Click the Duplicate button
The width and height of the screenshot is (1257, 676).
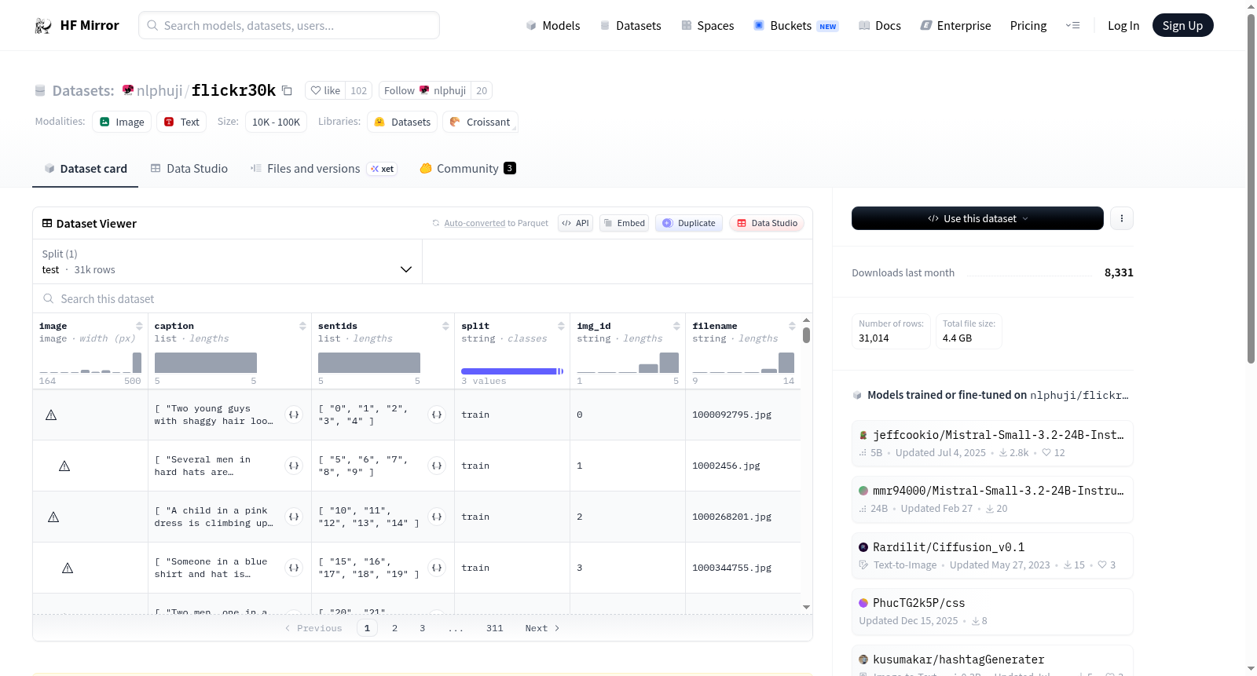point(689,223)
